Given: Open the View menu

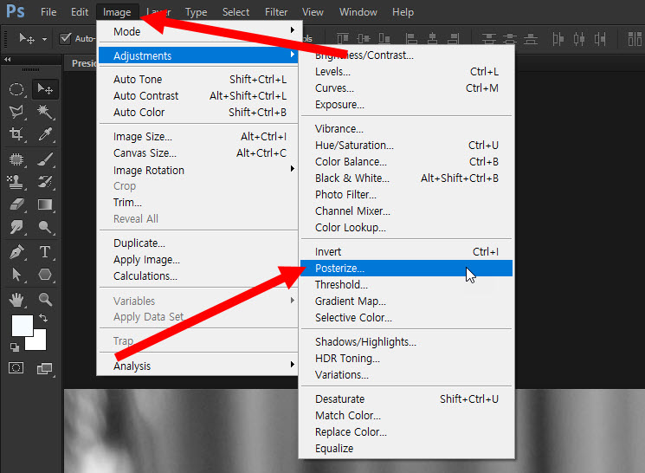Looking at the screenshot, I should tap(313, 12).
